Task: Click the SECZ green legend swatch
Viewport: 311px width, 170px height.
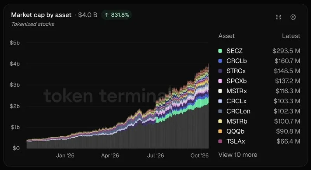Action: [x=220, y=51]
